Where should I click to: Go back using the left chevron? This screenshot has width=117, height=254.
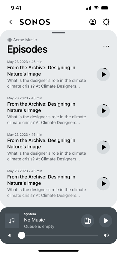(11, 22)
